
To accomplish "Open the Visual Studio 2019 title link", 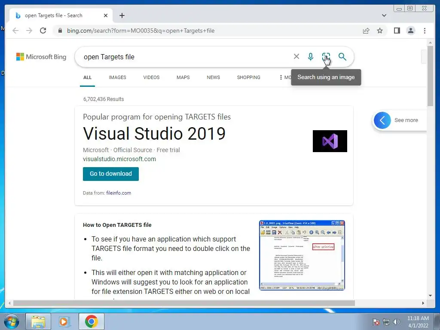I will pos(154,134).
